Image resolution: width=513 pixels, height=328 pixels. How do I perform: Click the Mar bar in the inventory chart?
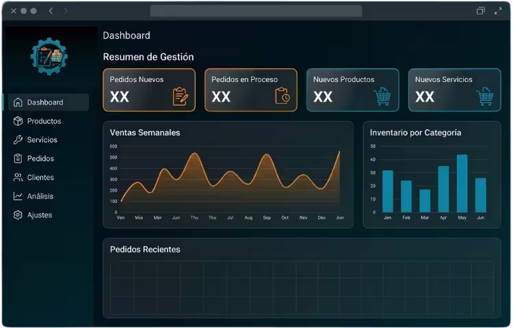(x=425, y=201)
